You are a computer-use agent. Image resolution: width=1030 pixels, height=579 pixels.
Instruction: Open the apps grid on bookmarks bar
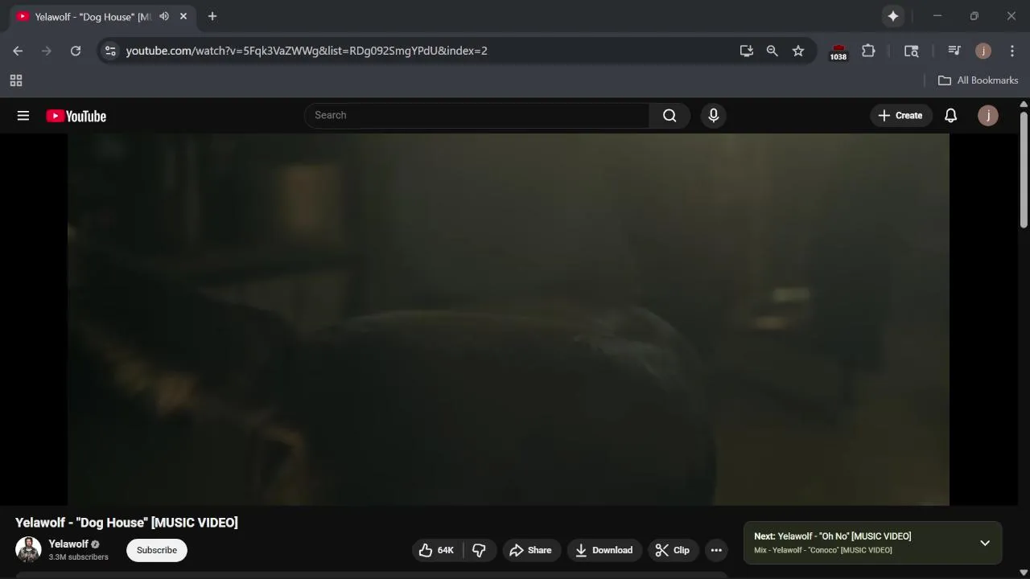pyautogui.click(x=15, y=80)
